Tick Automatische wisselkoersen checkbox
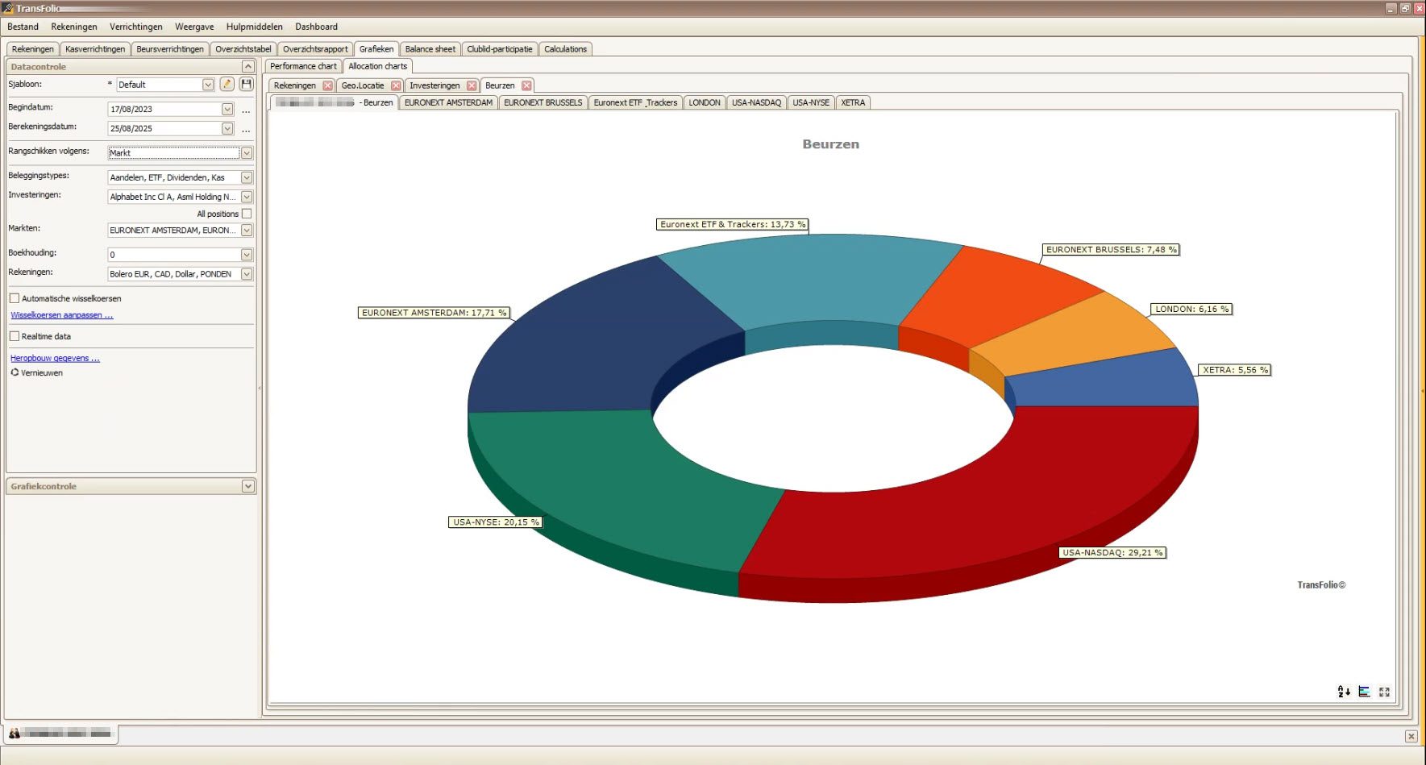 15,298
